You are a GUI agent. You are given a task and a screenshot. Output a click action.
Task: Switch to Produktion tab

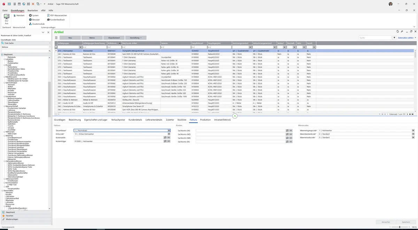tap(206, 120)
